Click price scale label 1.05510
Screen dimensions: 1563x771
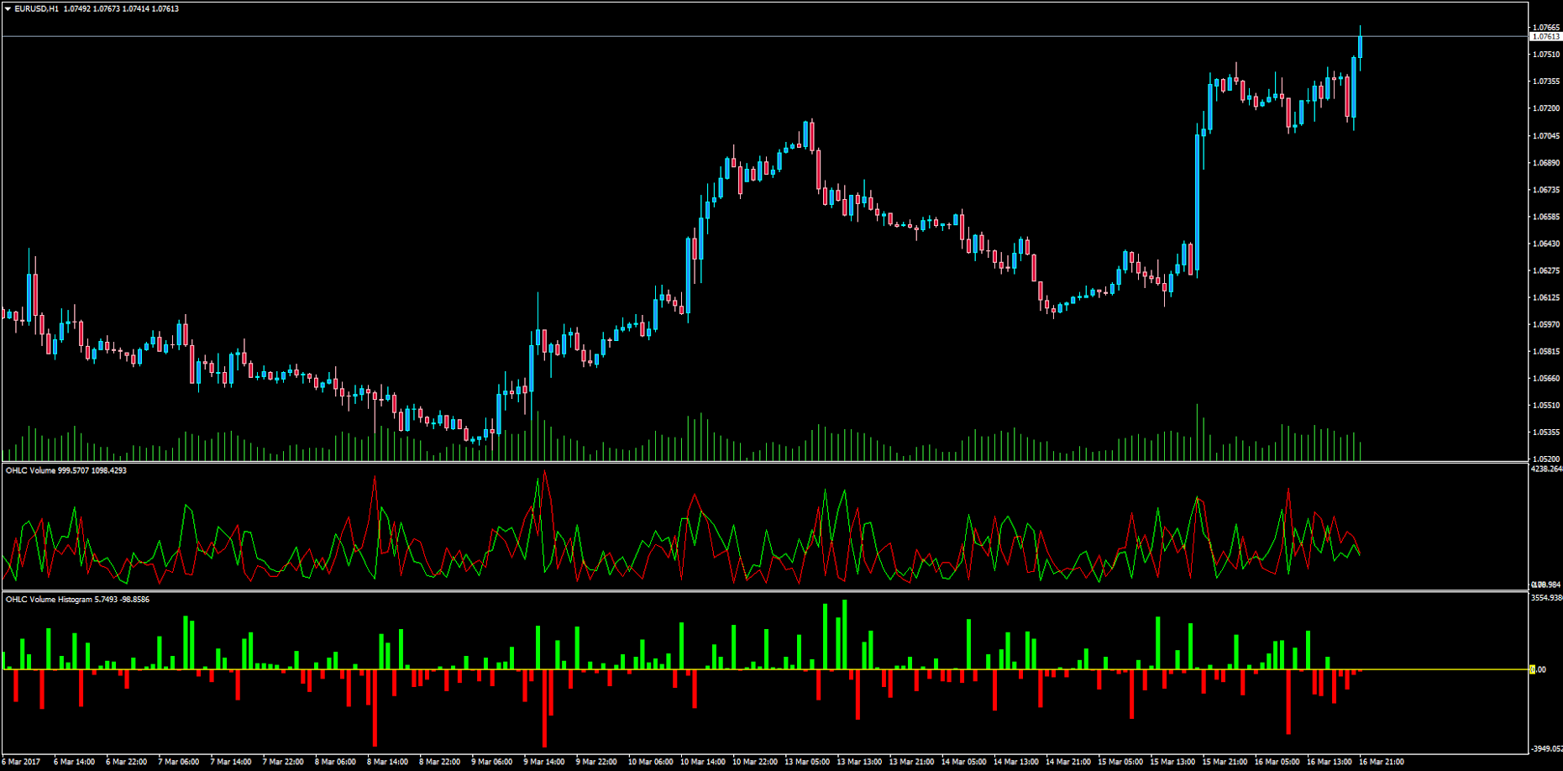(x=1546, y=405)
